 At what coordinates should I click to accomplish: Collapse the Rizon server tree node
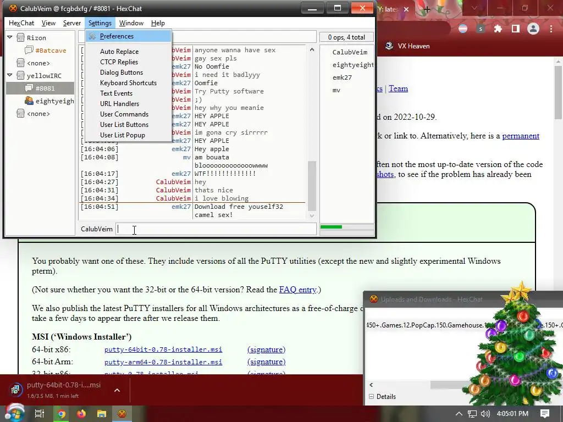pyautogui.click(x=10, y=37)
